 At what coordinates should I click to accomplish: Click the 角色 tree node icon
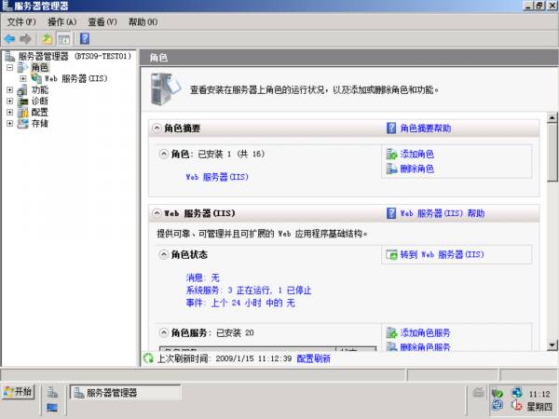[x=22, y=67]
